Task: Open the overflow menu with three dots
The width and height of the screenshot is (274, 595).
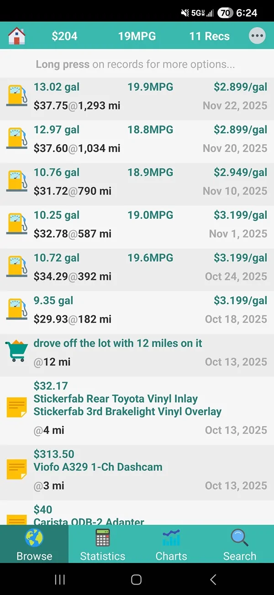Action: (257, 36)
